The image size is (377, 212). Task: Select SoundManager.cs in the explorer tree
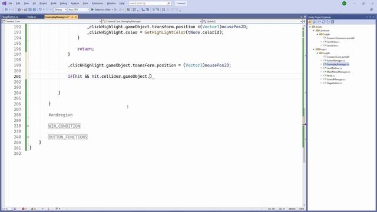pos(336,79)
